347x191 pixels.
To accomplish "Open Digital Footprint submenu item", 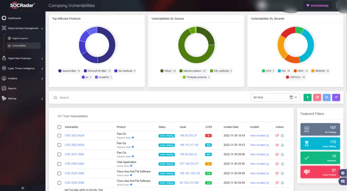I will 20,38.
